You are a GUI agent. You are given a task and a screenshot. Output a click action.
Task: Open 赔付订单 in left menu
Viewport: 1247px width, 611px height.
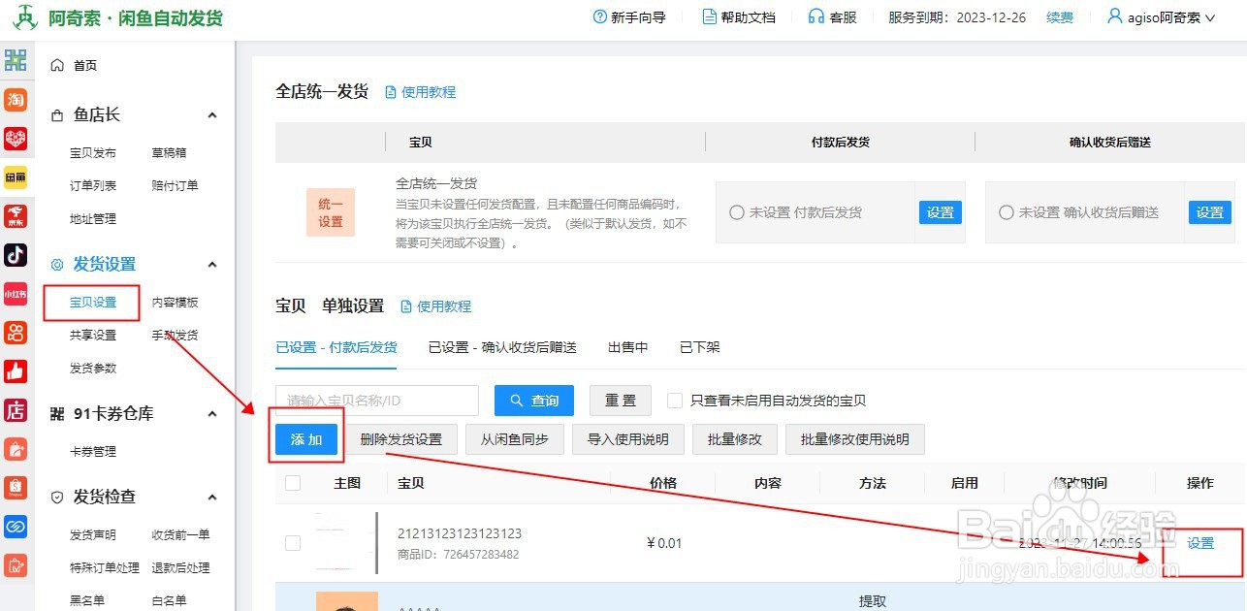175,186
